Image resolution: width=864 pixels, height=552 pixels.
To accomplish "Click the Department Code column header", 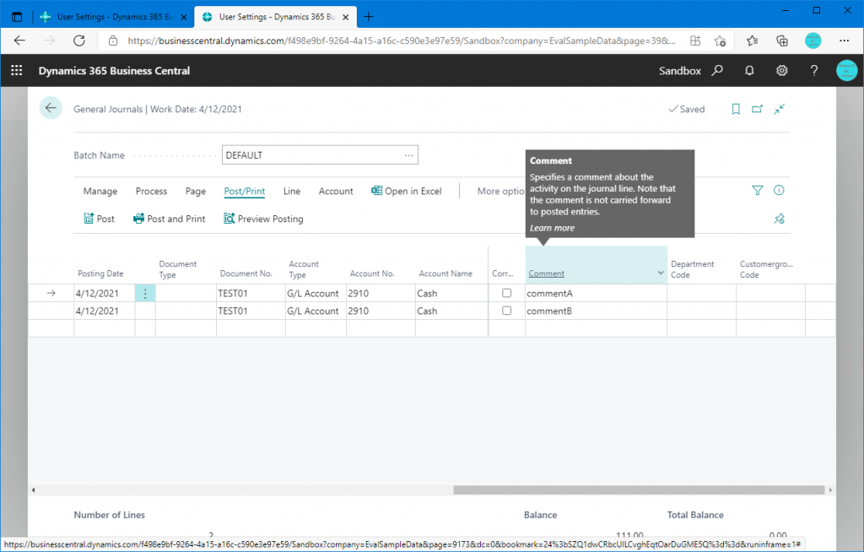I will point(692,269).
